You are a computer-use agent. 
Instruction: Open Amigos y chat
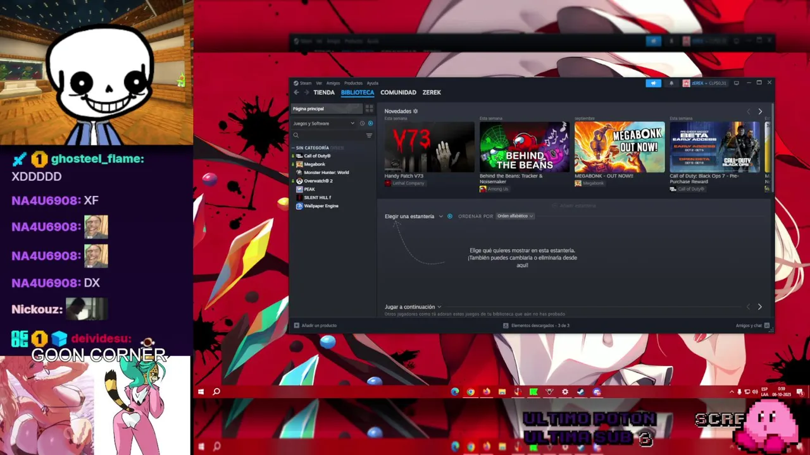pyautogui.click(x=752, y=325)
